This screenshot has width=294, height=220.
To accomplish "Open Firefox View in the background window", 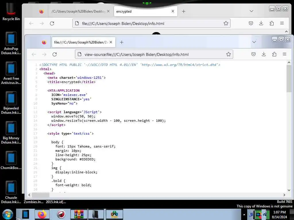I will [x=41, y=11].
